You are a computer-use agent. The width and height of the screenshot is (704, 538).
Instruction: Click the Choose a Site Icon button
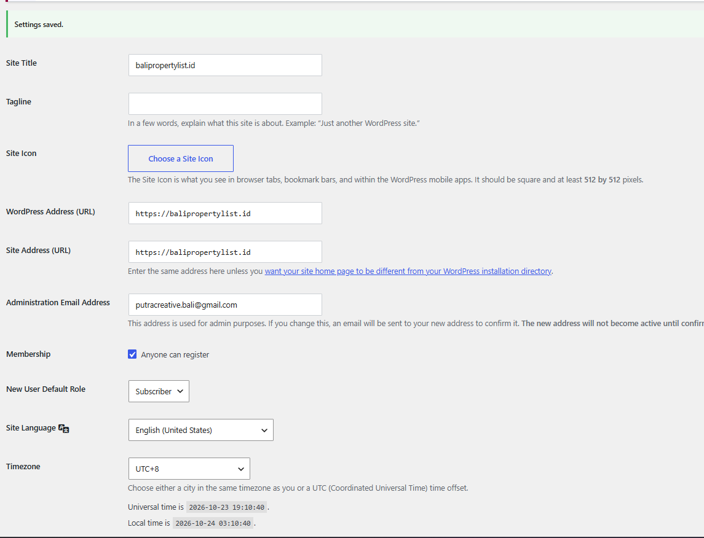point(181,158)
